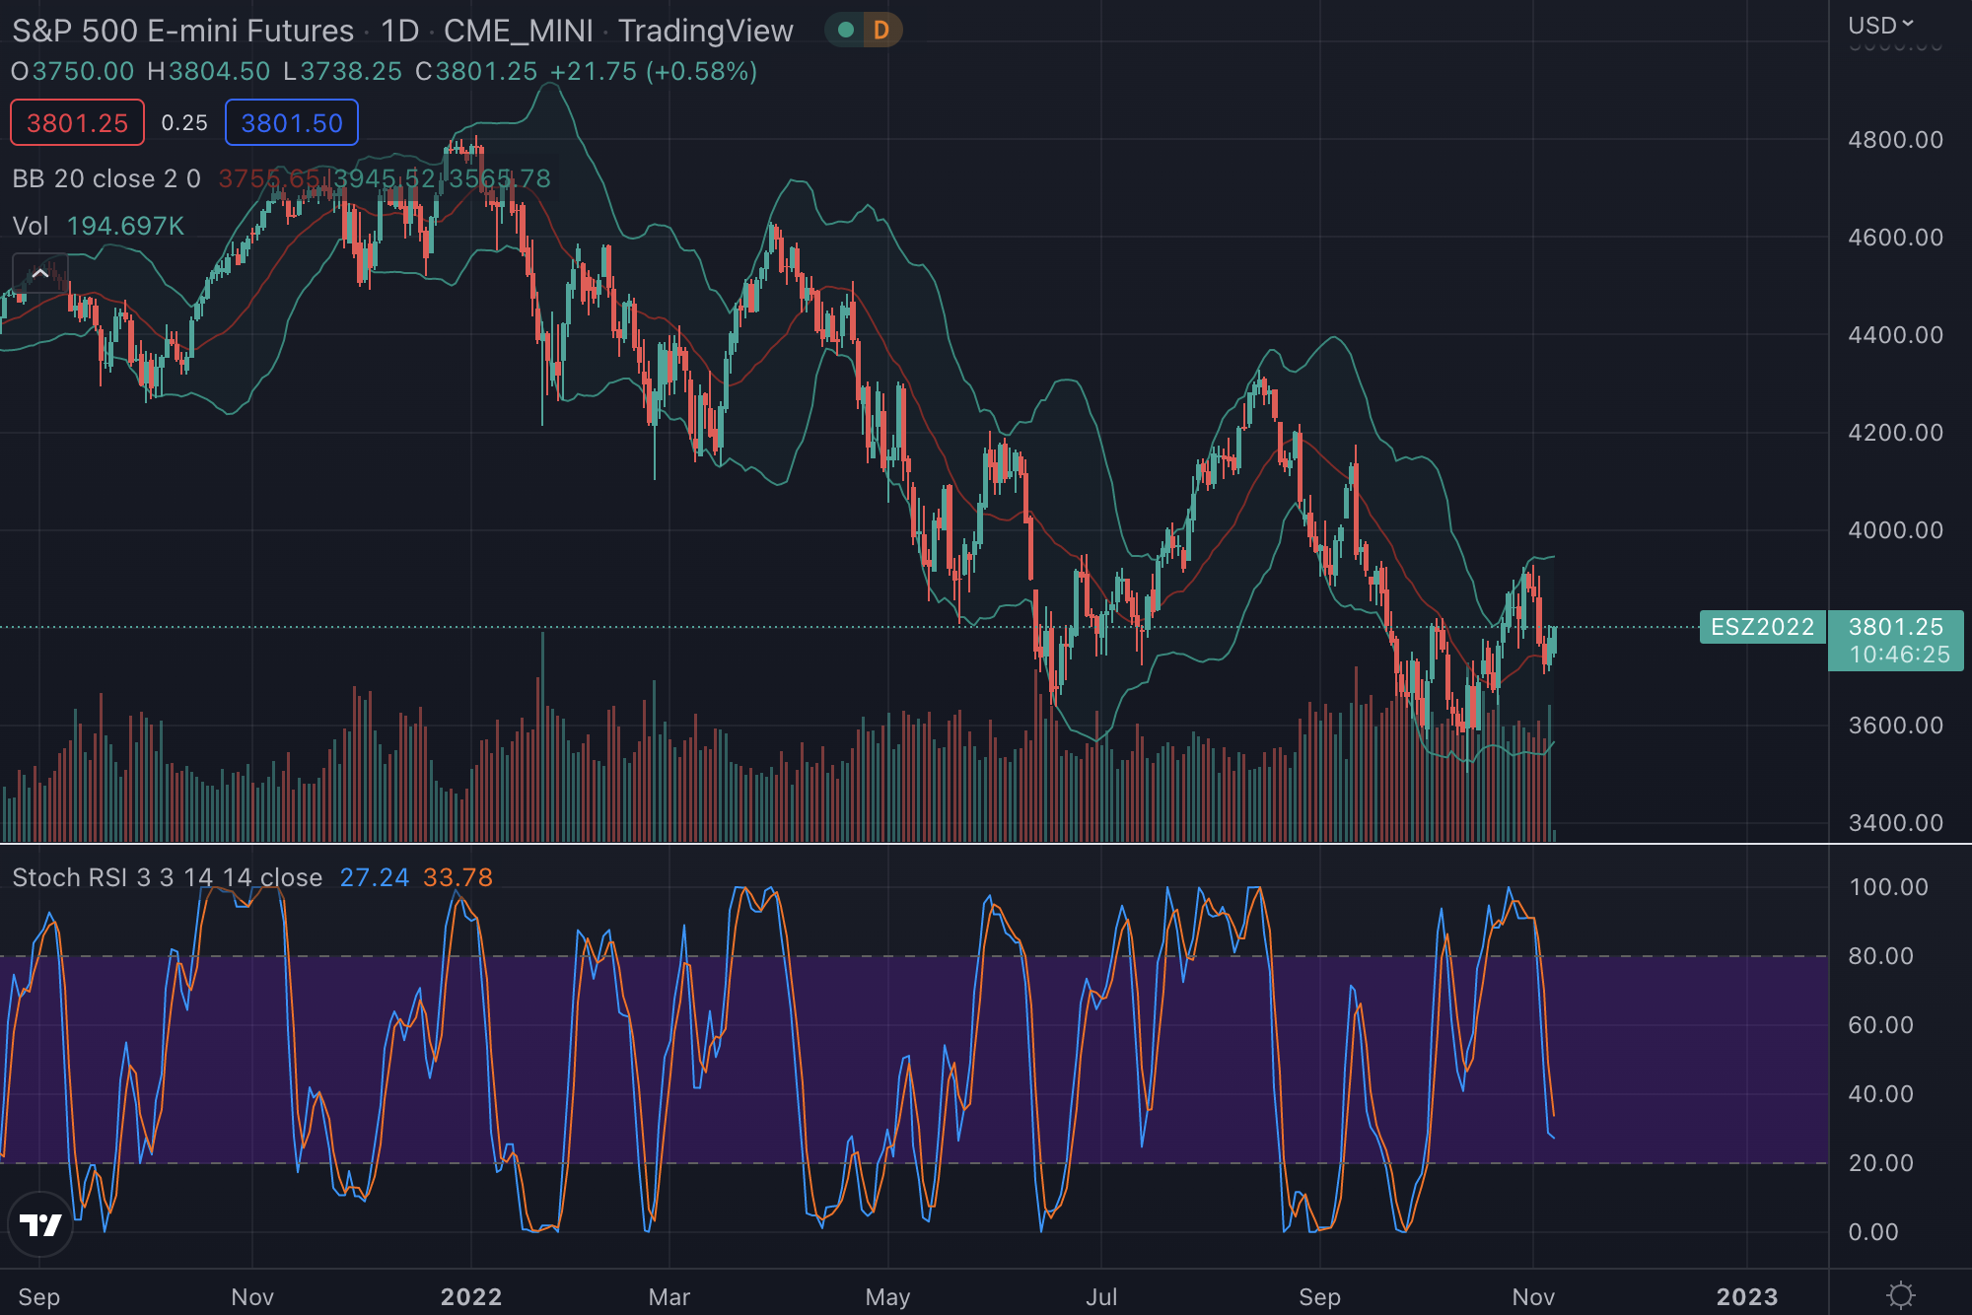
Task: Click the 20.00 Stoch RSI axis label
Action: coord(1880,1163)
